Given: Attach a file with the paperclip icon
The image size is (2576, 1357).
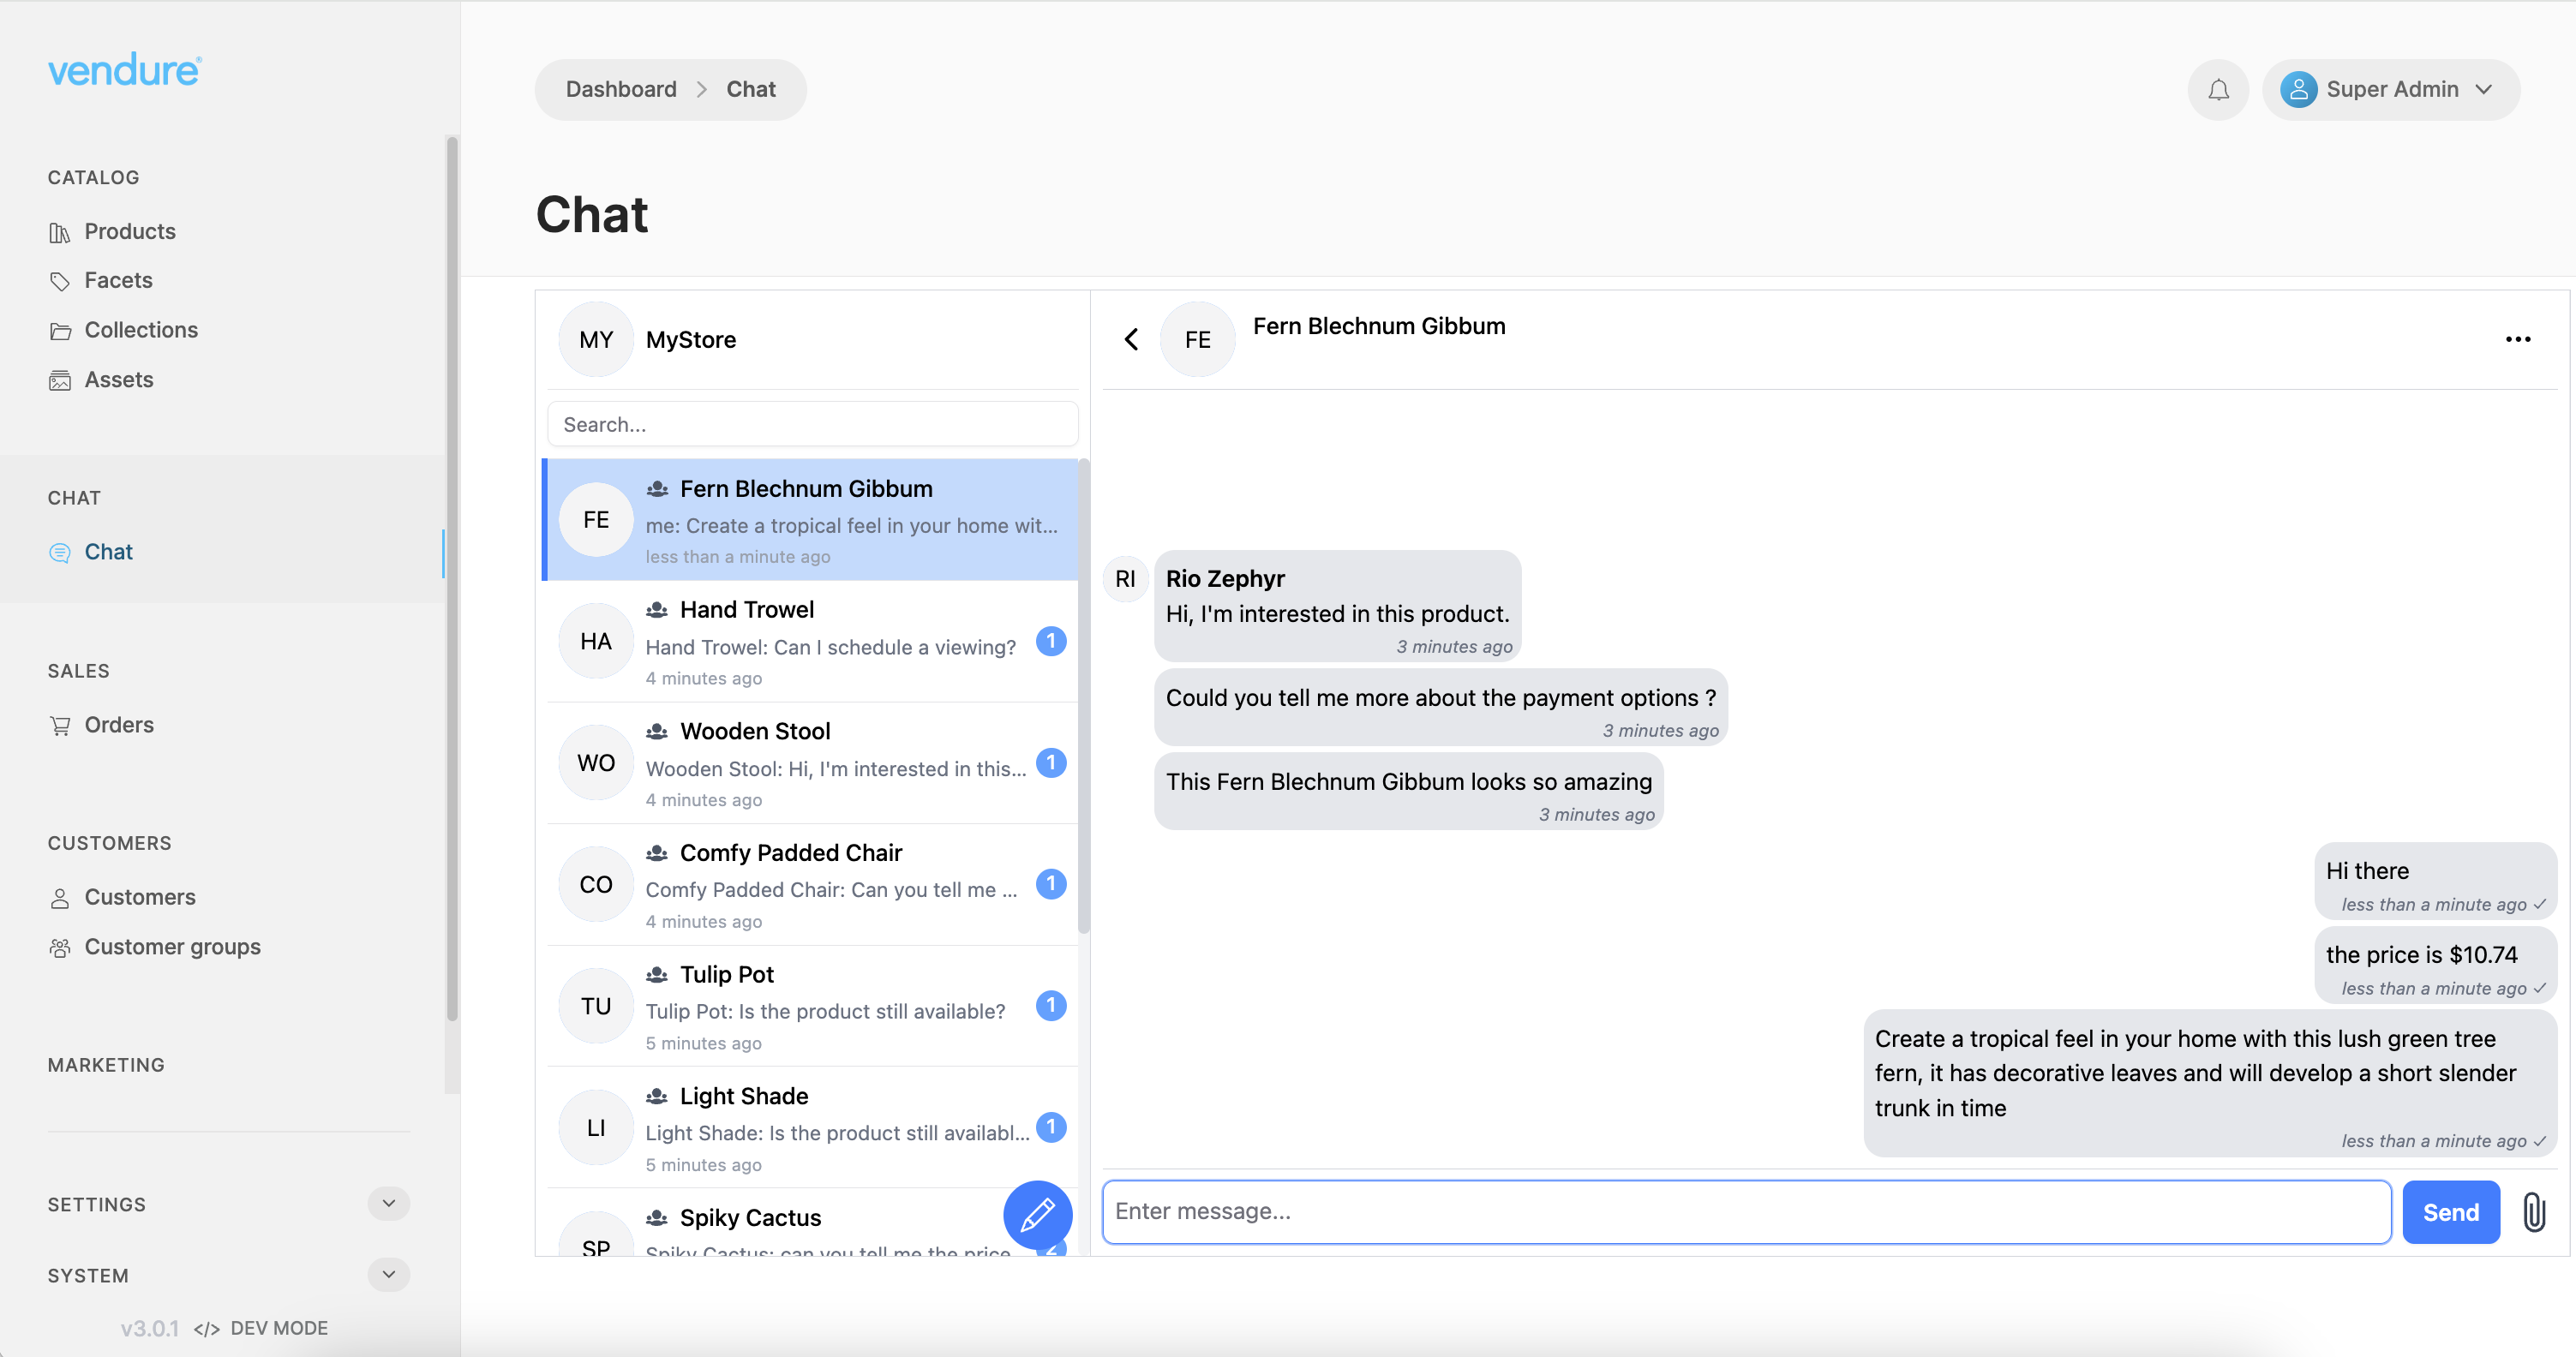Looking at the screenshot, I should pyautogui.click(x=2534, y=1212).
